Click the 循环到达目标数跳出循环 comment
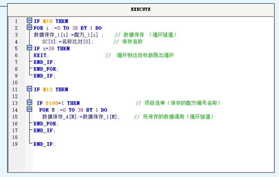Image resolution: width=279 pixels, height=177 pixels. tap(142, 55)
